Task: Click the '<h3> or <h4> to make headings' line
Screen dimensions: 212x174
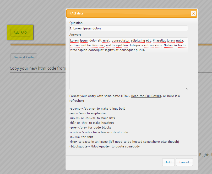Action: (x=92, y=123)
